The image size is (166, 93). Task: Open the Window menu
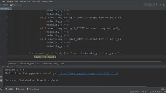coord(44,2)
